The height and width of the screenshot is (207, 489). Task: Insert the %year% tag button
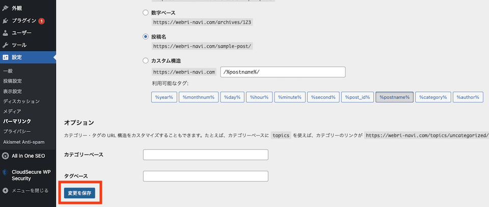(x=165, y=97)
